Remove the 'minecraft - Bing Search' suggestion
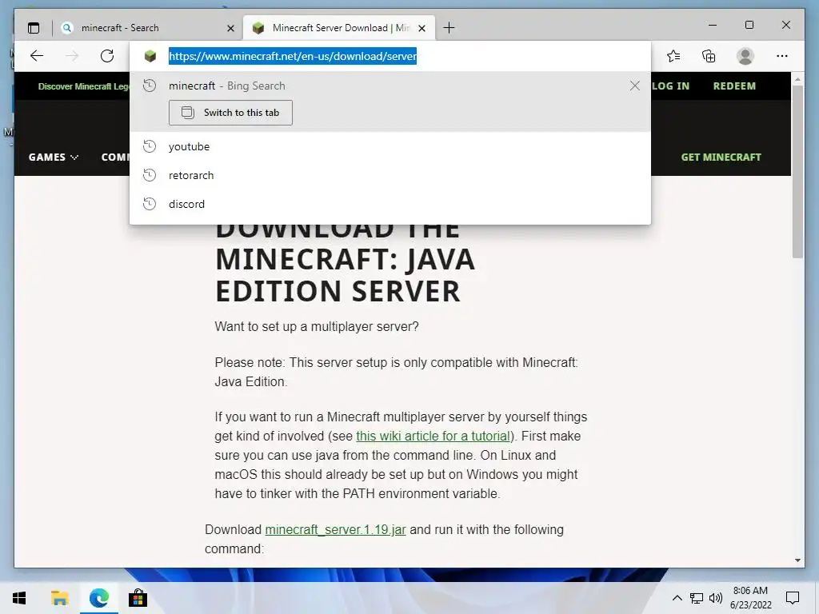The height and width of the screenshot is (614, 819). 634,86
